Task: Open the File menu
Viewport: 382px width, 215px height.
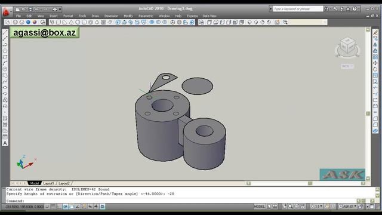Action: pos(19,16)
